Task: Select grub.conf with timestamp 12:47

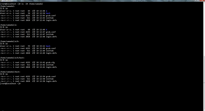Action: 51,32
